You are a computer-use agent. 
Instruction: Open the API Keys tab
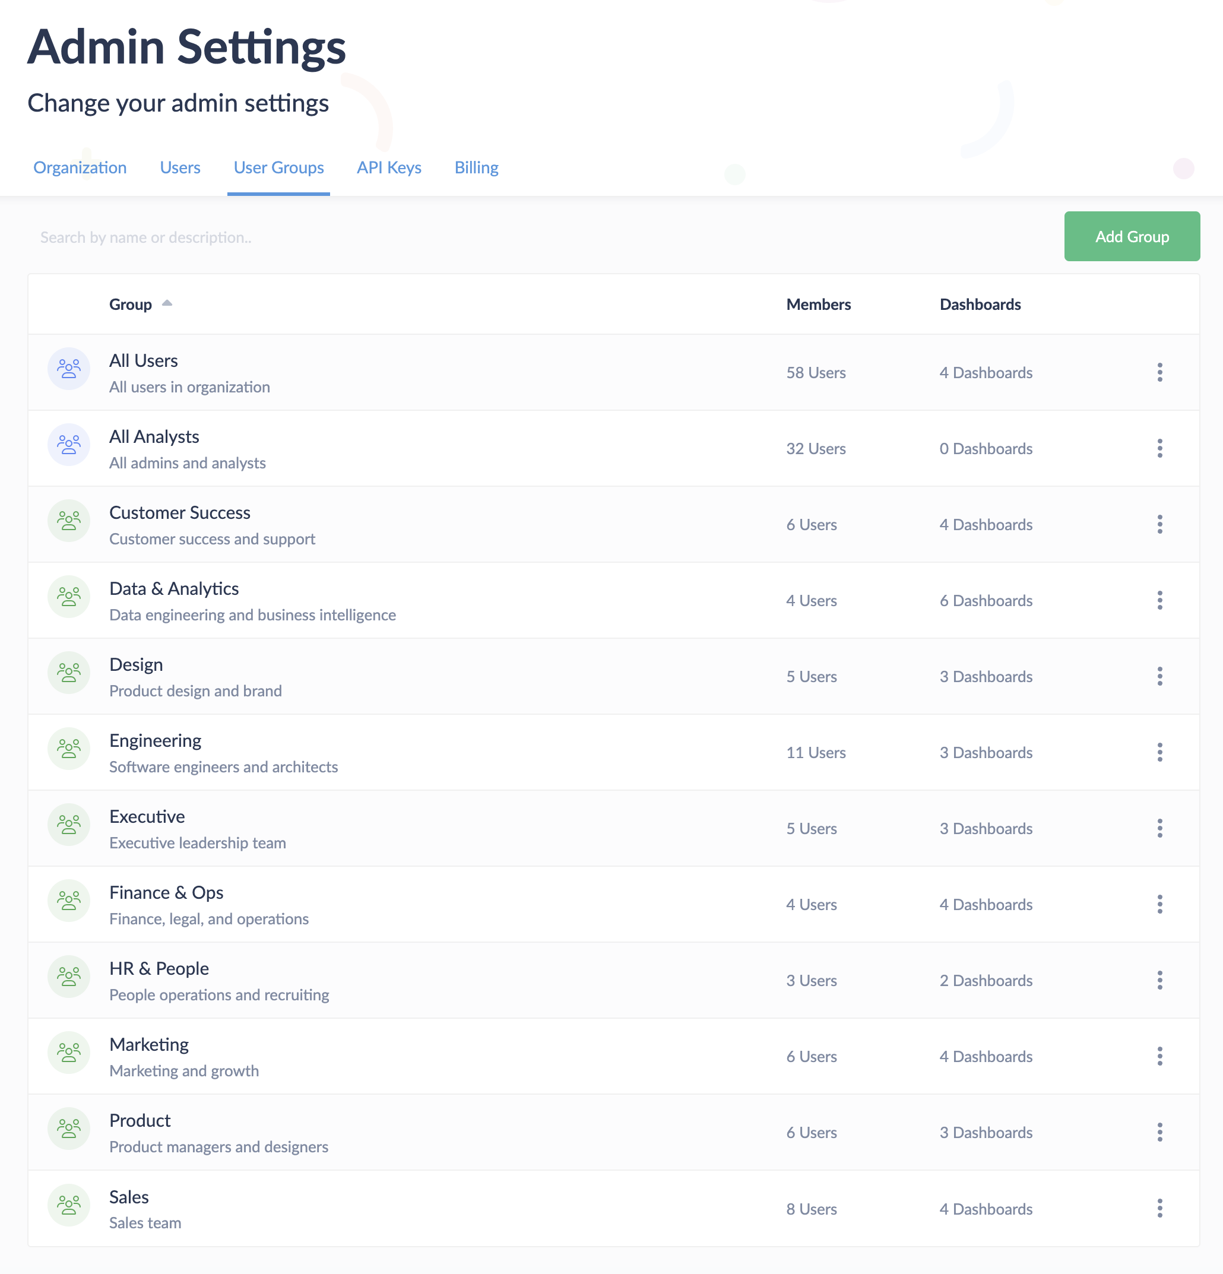[x=388, y=167]
